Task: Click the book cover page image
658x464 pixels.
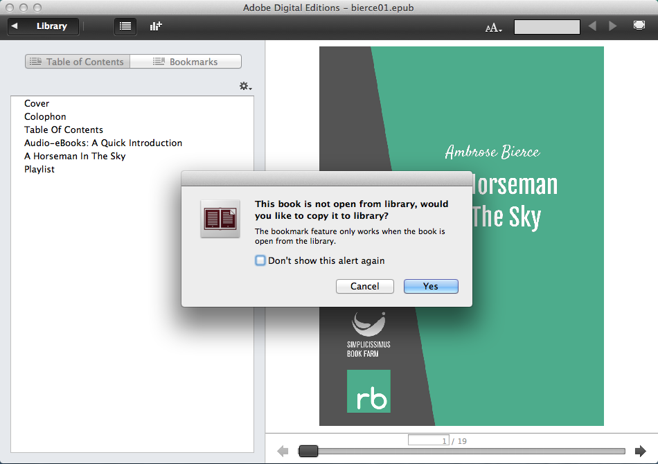Action: 461,236
